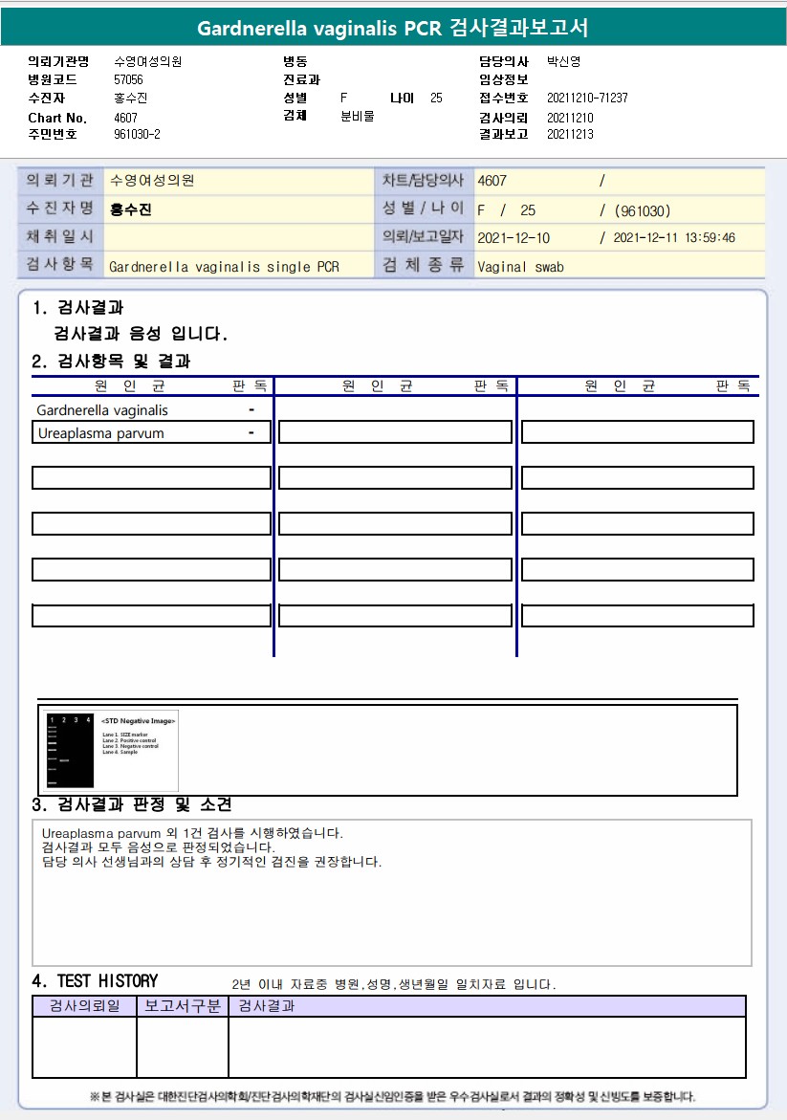Click the Chart No. value 4607 in header

(x=125, y=118)
